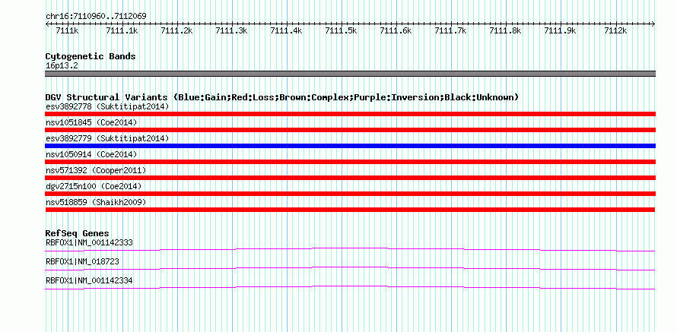Click the 7111.8k ruler tick label

click(x=505, y=30)
